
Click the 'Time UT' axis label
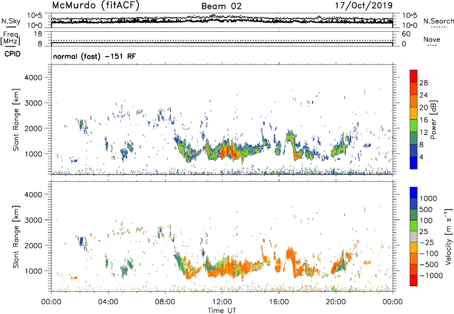point(222,311)
